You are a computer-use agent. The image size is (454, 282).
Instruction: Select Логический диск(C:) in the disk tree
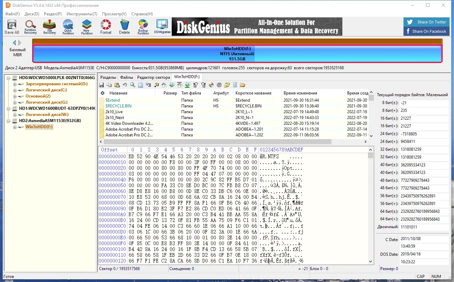point(46,90)
